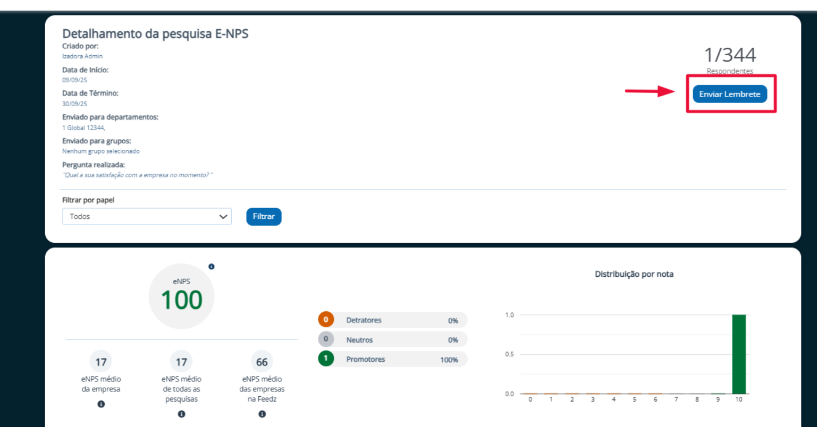Screen dimensions: 817x427
Task: Click the green bar for score 10
Action: (x=739, y=354)
